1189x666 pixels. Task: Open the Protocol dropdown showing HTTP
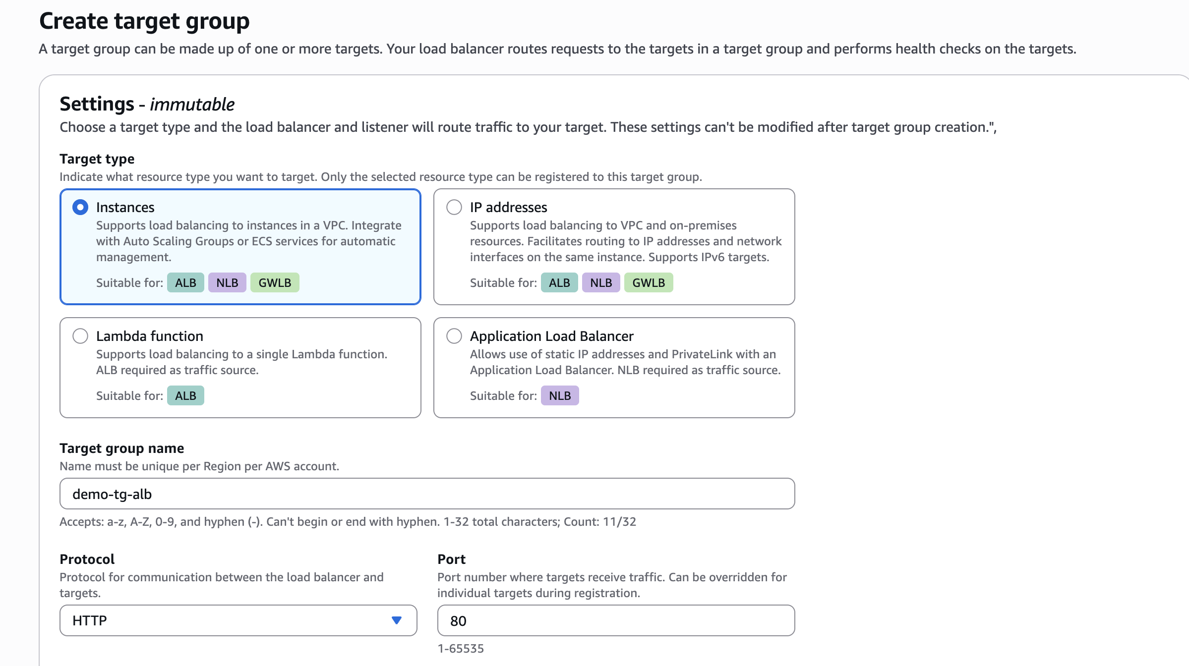pos(238,620)
